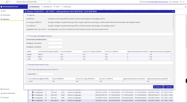Screen dimensions: 187x103
Task: Click the envelope contact icon
Action: click(x=141, y=2)
